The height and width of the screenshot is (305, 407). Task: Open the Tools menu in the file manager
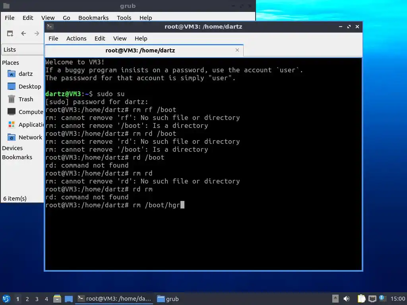pos(124,17)
